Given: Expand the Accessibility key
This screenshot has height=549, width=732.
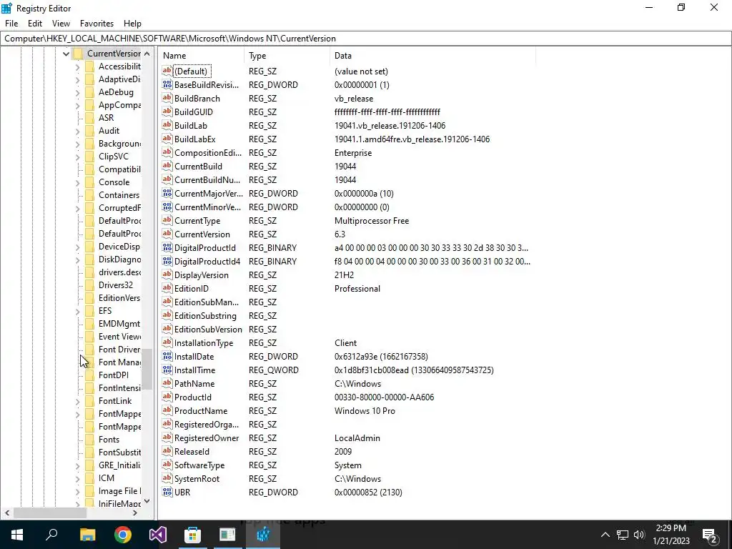Looking at the screenshot, I should coord(77,66).
